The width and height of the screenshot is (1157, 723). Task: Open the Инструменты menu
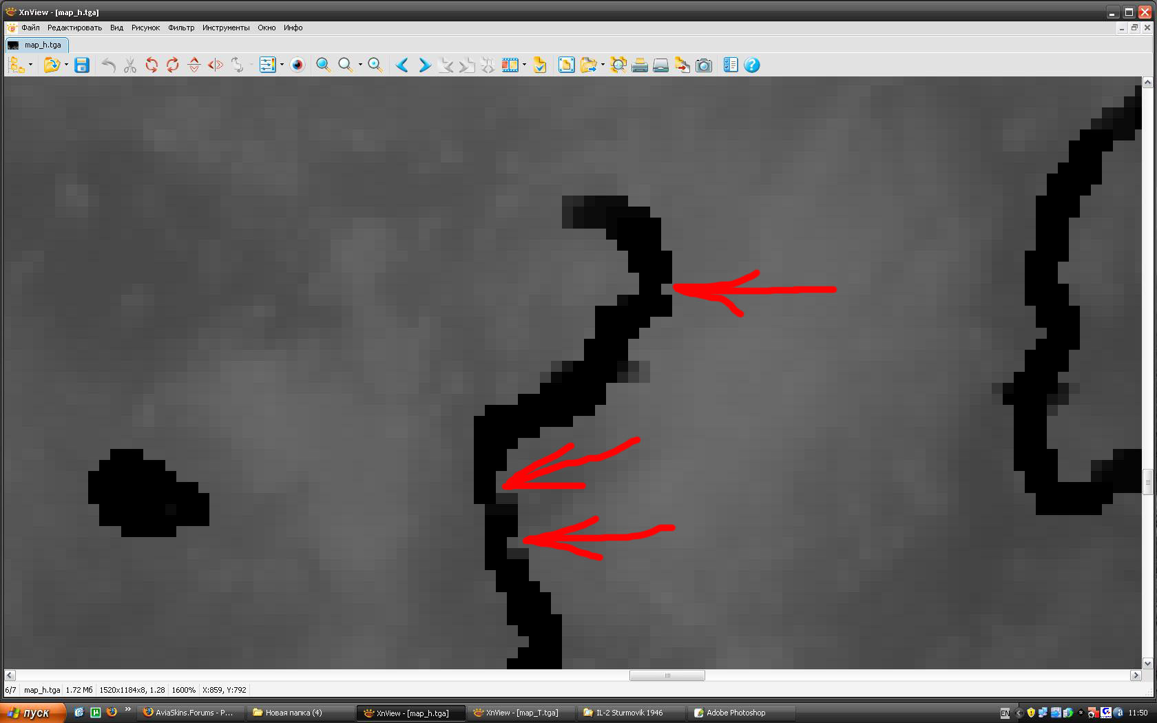click(226, 28)
